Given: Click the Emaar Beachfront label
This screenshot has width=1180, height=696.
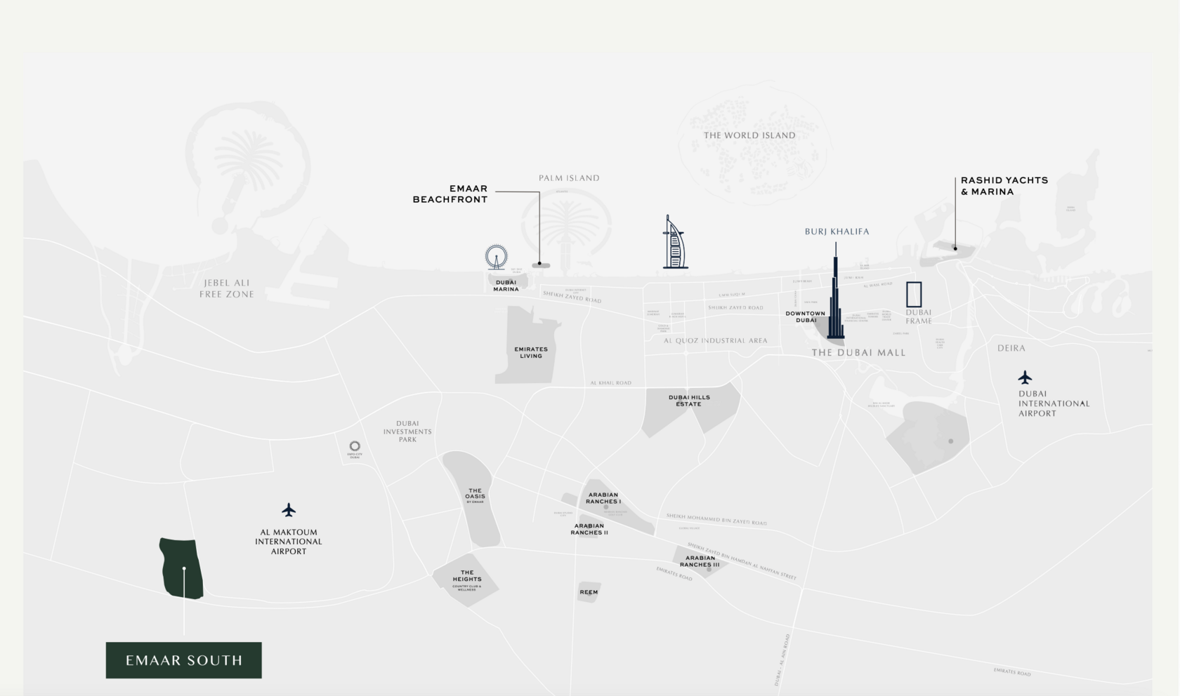Looking at the screenshot, I should pos(450,194).
